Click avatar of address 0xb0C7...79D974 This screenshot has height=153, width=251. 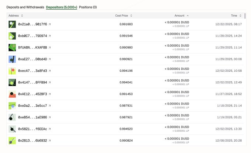pyautogui.click(x=12, y=36)
